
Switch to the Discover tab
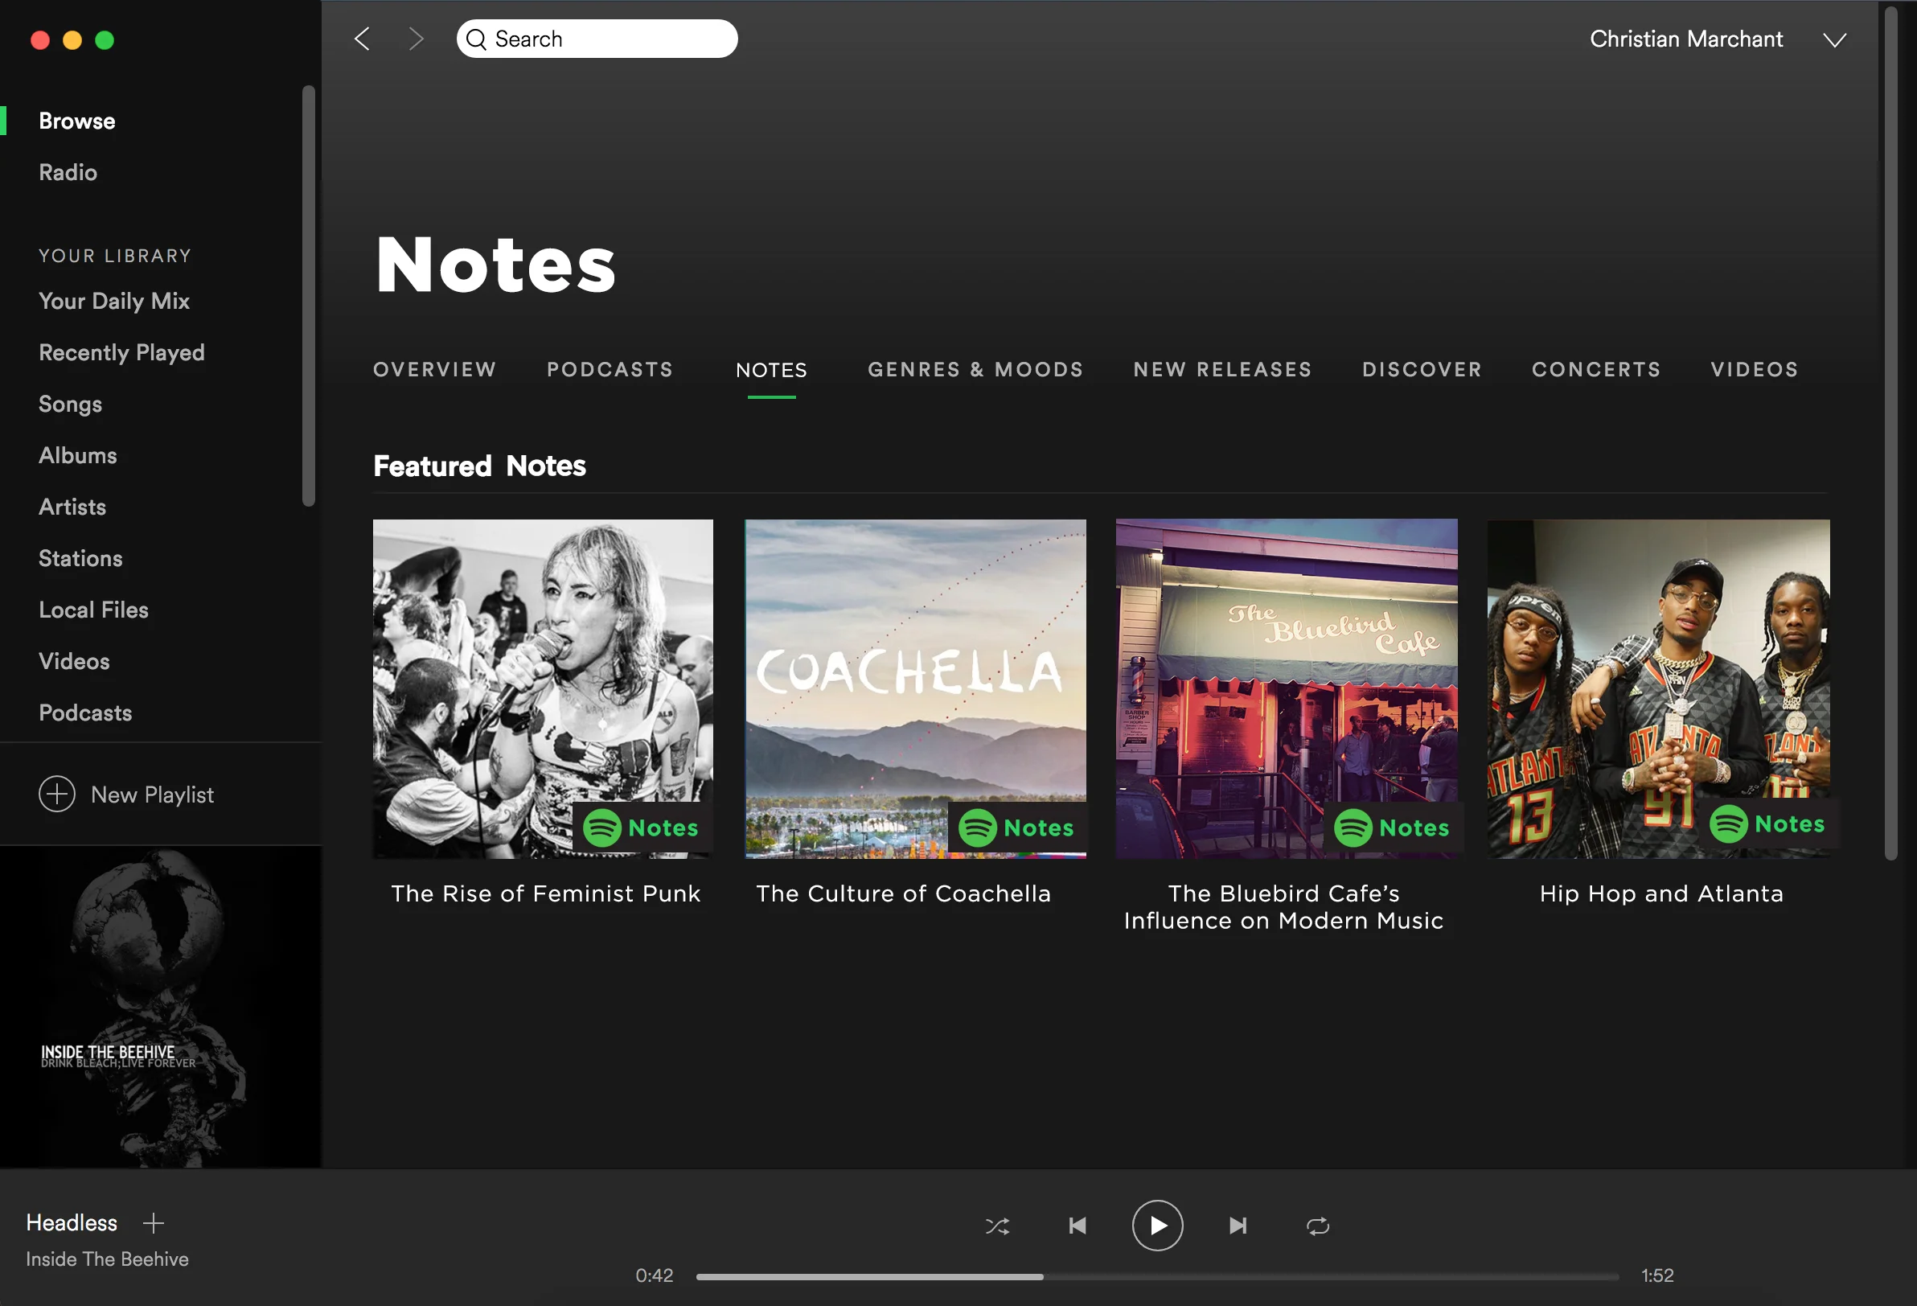click(1422, 370)
